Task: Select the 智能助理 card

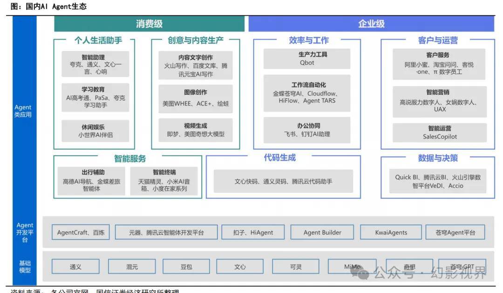Action: (95, 64)
